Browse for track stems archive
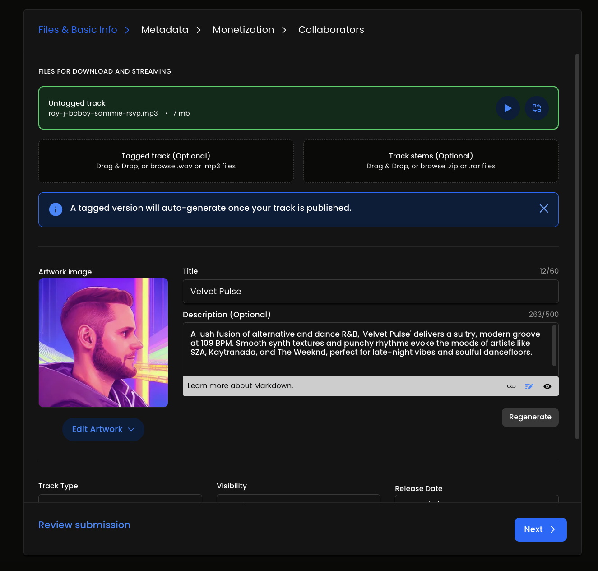Viewport: 598px width, 571px height. (x=431, y=161)
